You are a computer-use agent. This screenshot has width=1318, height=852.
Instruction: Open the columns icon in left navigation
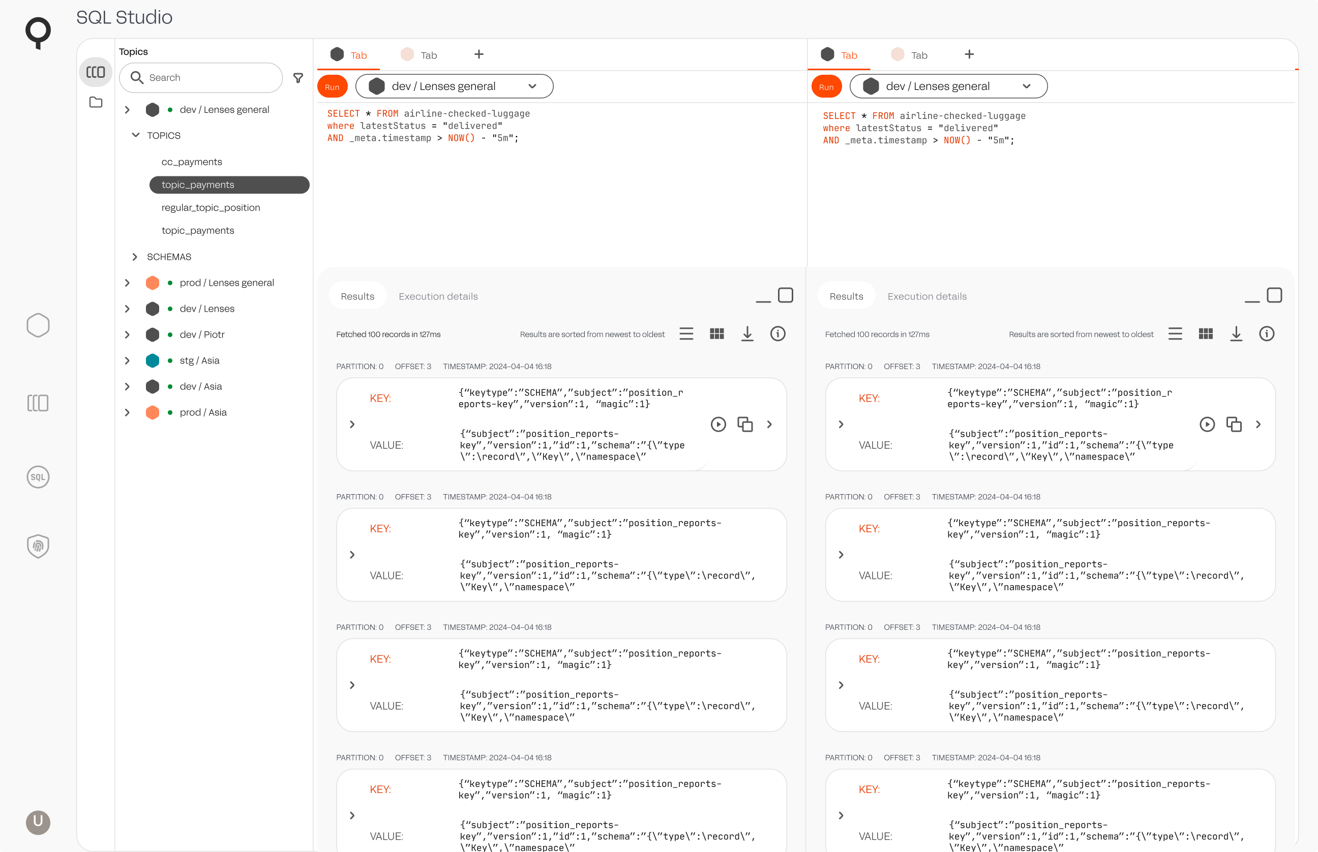[38, 403]
